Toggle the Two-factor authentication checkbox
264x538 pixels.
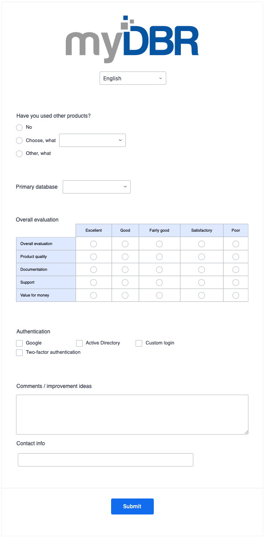[19, 352]
